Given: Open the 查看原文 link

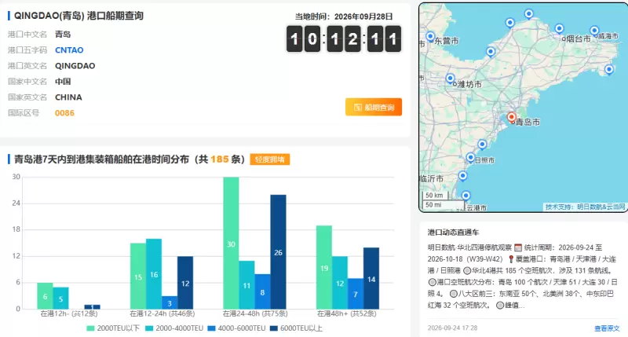Looking at the screenshot, I should coord(607,328).
